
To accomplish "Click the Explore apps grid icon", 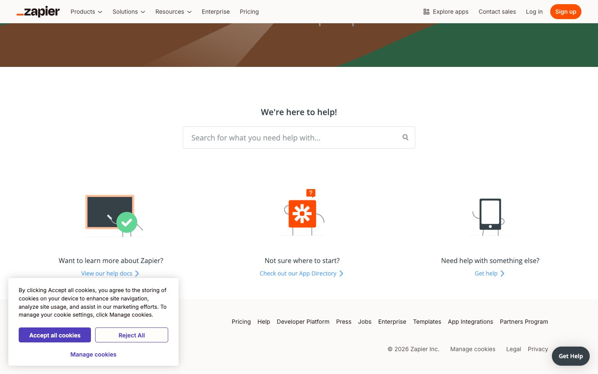I will pos(426,12).
